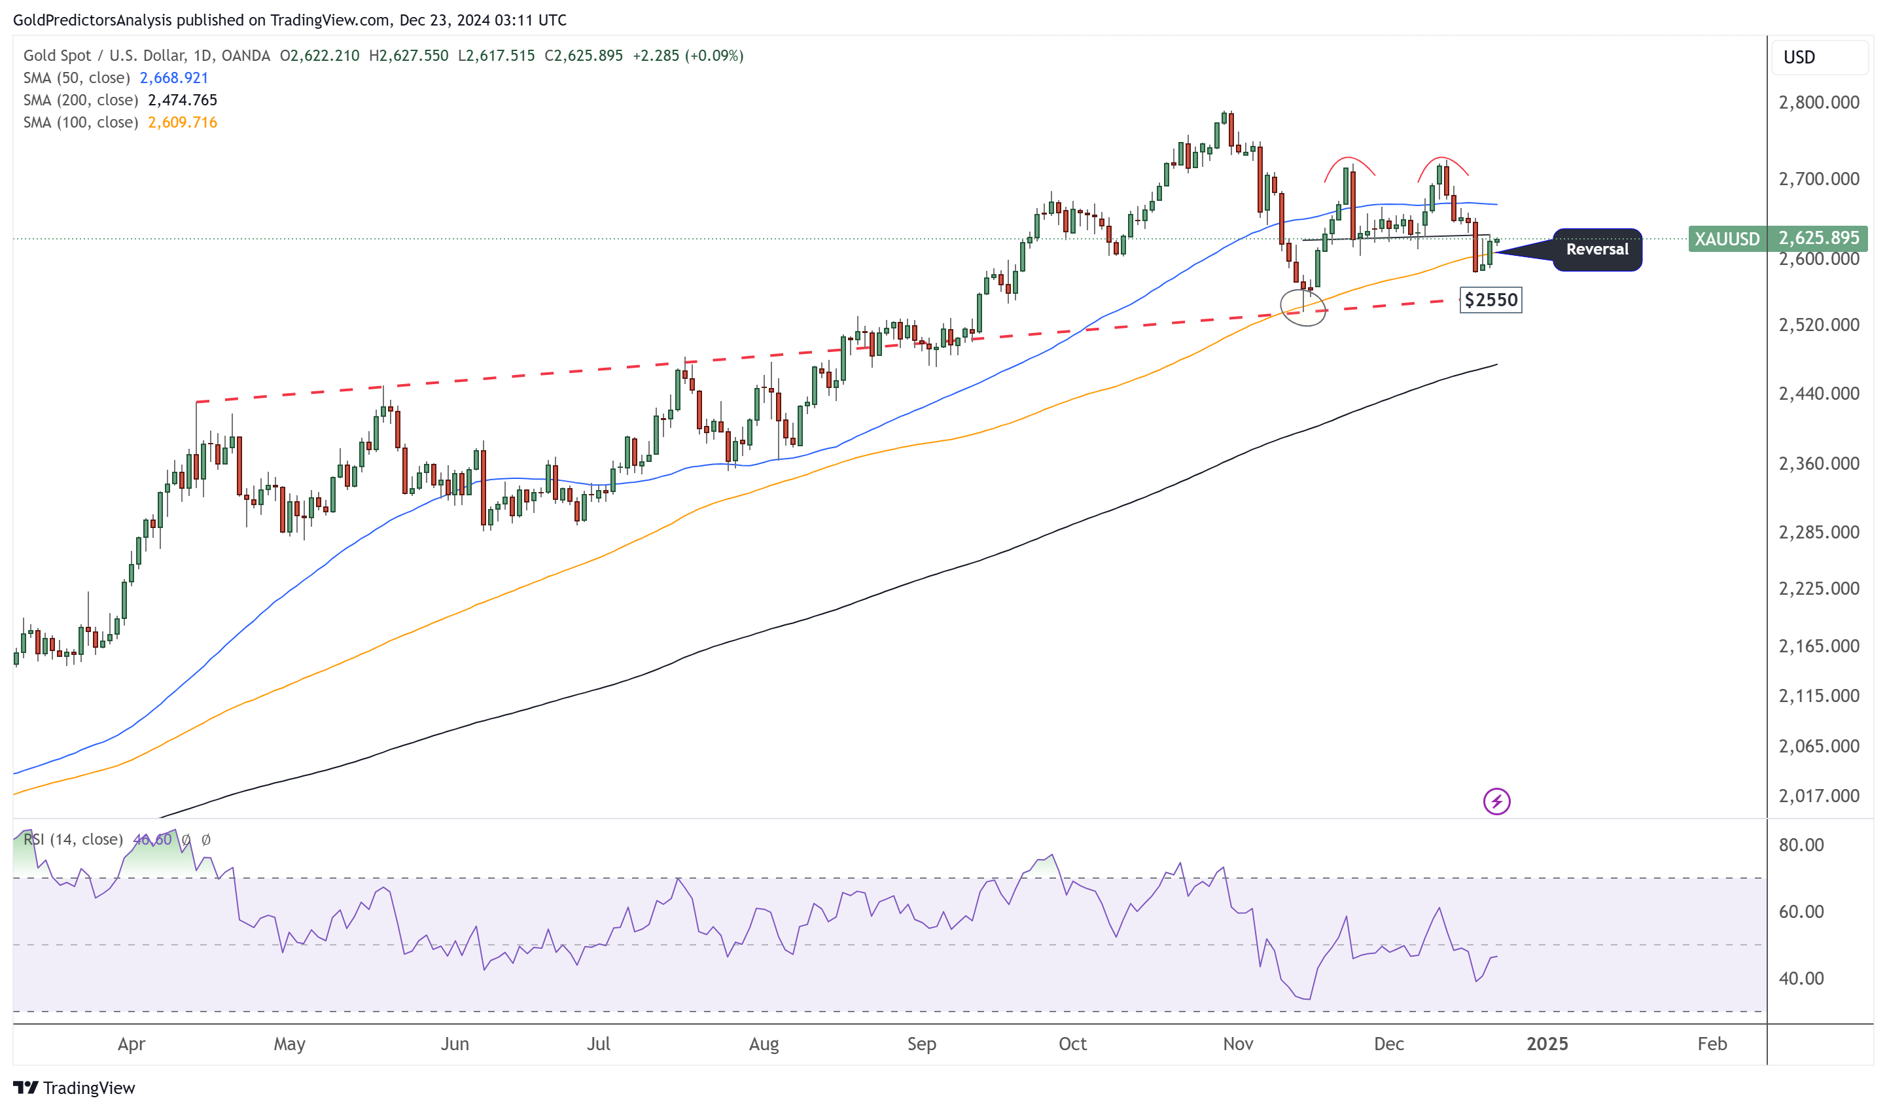
Task: Open the USD currency selector
Action: click(x=1818, y=58)
